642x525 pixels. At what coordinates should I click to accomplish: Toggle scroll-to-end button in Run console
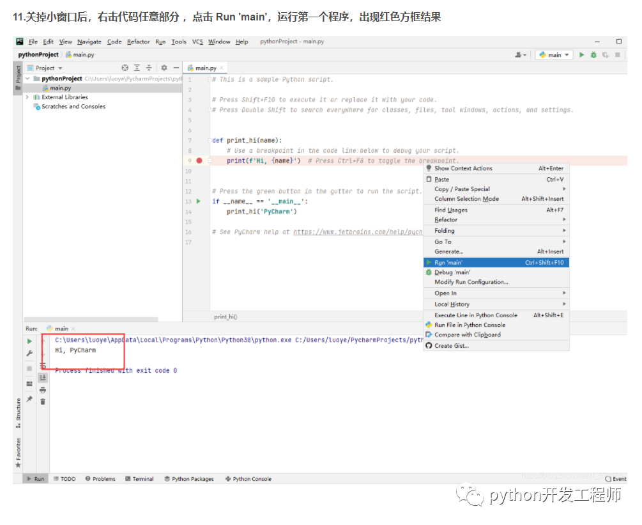pyautogui.click(x=43, y=378)
